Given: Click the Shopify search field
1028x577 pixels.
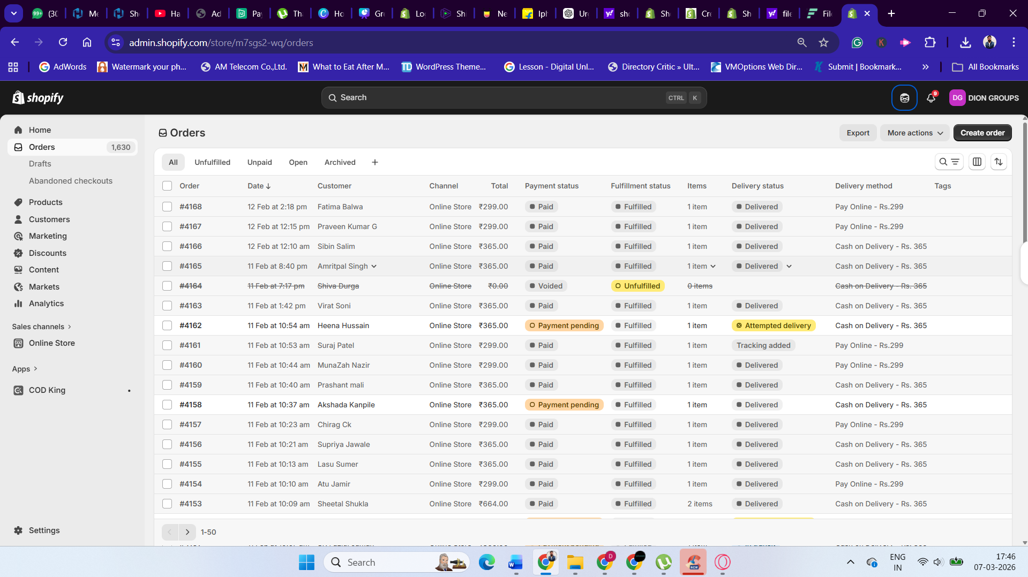Looking at the screenshot, I should tap(513, 97).
